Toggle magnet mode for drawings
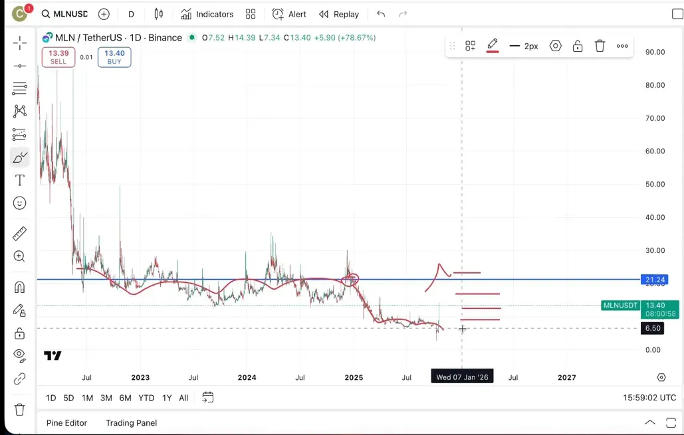This screenshot has height=435, width=684. (20, 287)
